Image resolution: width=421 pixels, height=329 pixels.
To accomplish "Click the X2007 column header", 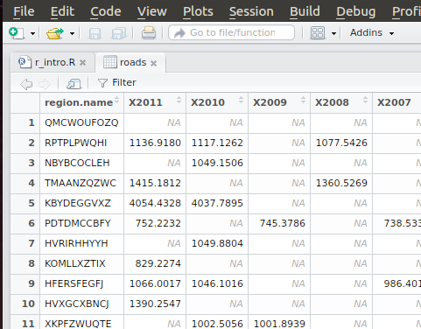I will coord(396,102).
